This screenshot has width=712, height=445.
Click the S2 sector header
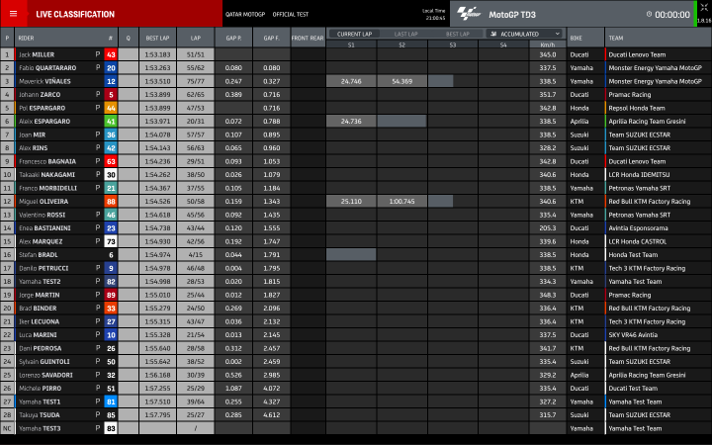point(401,44)
